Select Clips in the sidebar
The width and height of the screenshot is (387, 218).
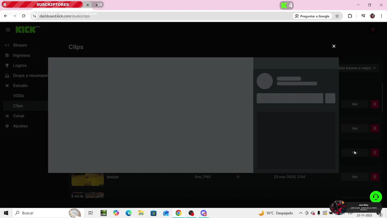[x=18, y=106]
